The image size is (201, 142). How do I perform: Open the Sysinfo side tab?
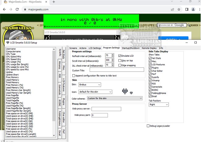click(60, 52)
